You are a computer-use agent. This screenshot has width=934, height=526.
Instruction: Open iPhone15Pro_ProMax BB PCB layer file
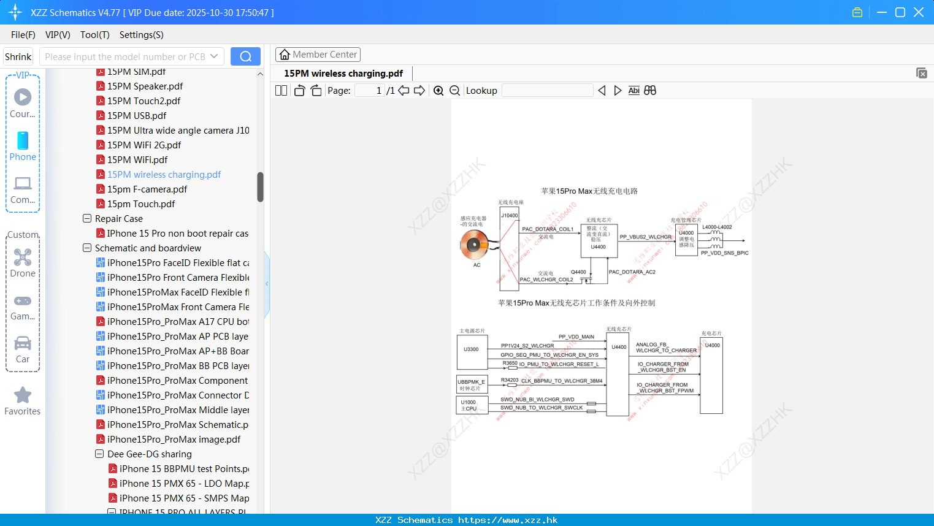tap(173, 366)
